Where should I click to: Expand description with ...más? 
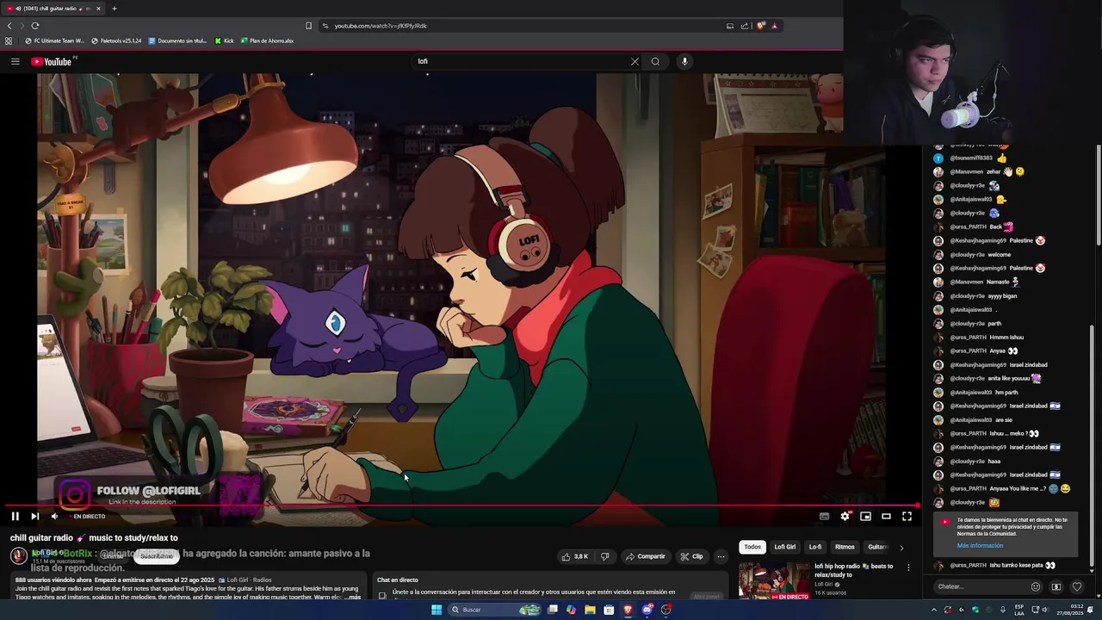(x=353, y=597)
